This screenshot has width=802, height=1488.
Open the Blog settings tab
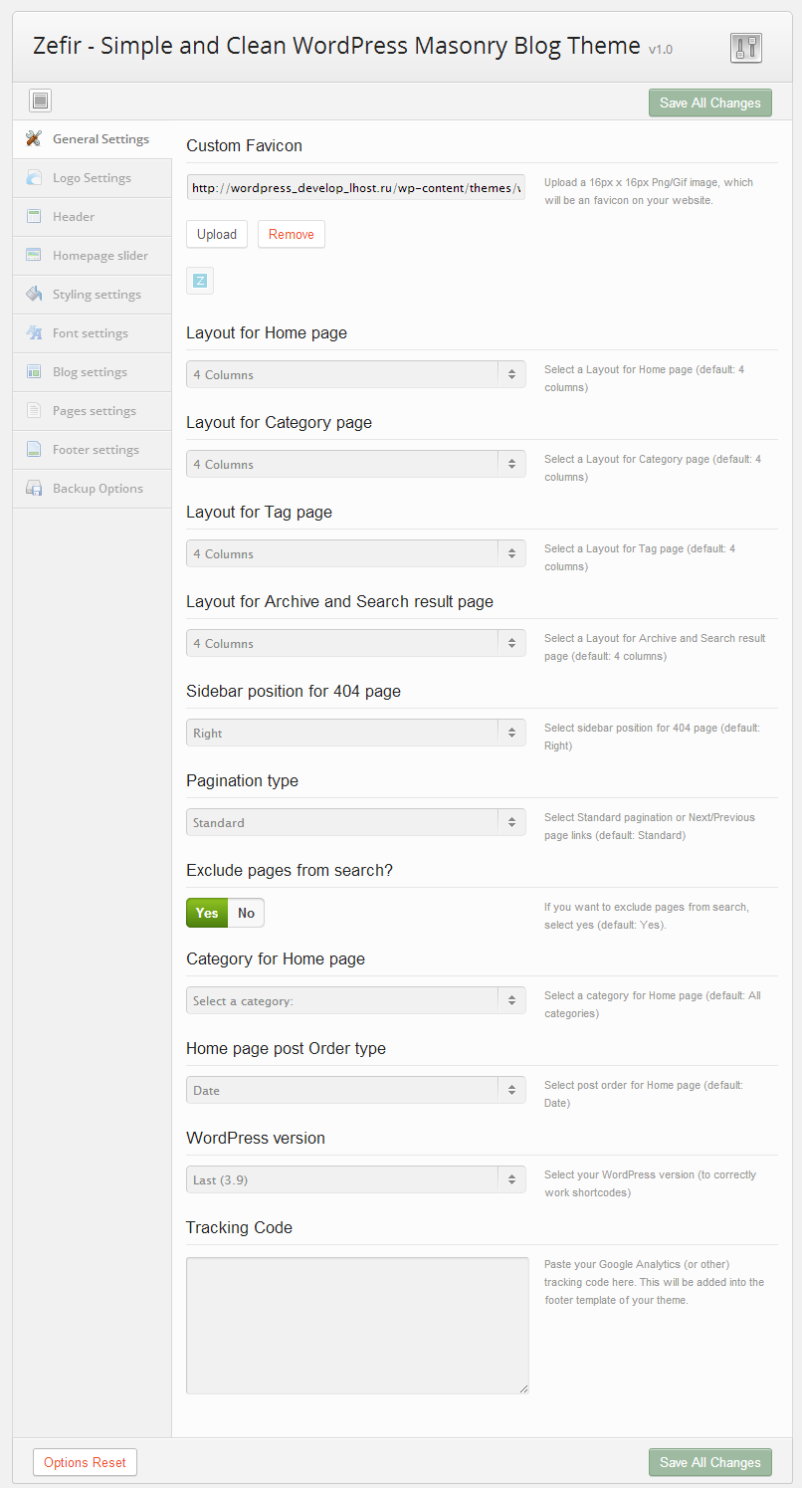[90, 372]
